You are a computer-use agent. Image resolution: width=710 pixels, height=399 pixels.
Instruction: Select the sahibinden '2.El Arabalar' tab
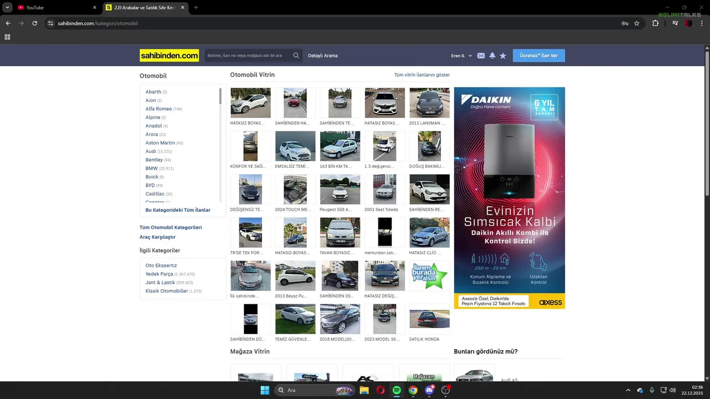tap(145, 8)
